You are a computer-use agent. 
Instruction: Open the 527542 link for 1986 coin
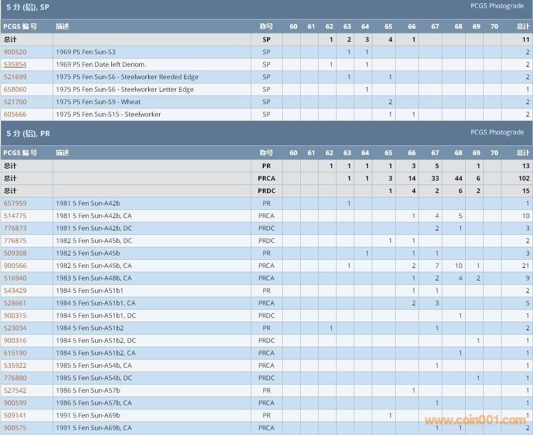pyautogui.click(x=15, y=391)
